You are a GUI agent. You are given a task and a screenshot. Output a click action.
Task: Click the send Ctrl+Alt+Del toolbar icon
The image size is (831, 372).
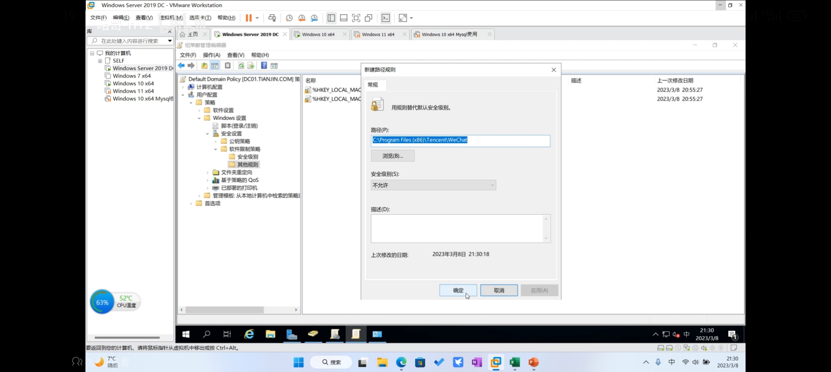tap(272, 18)
